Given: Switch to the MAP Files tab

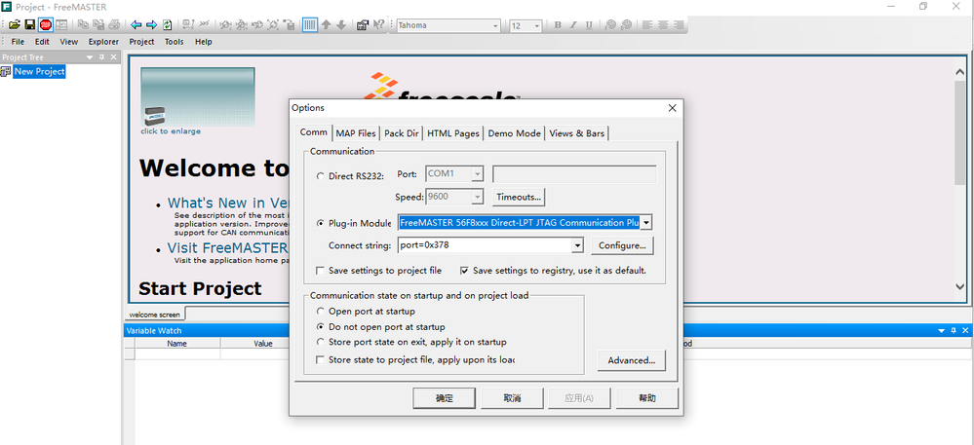Looking at the screenshot, I should click(x=356, y=133).
